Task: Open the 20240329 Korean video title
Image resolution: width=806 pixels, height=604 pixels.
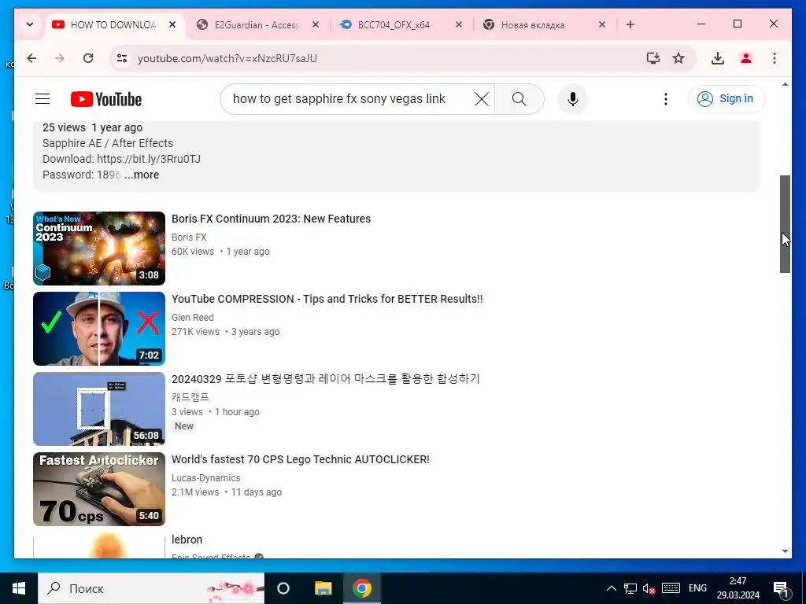Action: point(325,379)
